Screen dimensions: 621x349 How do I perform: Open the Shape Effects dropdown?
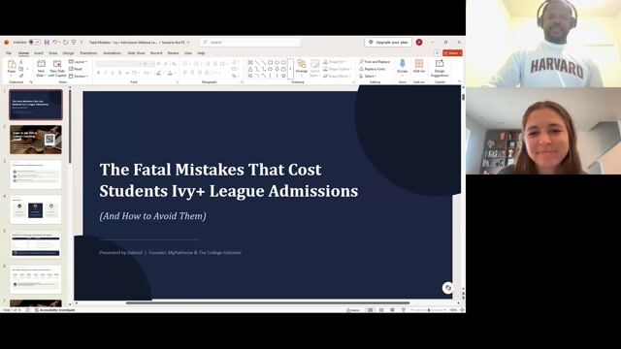[337, 76]
